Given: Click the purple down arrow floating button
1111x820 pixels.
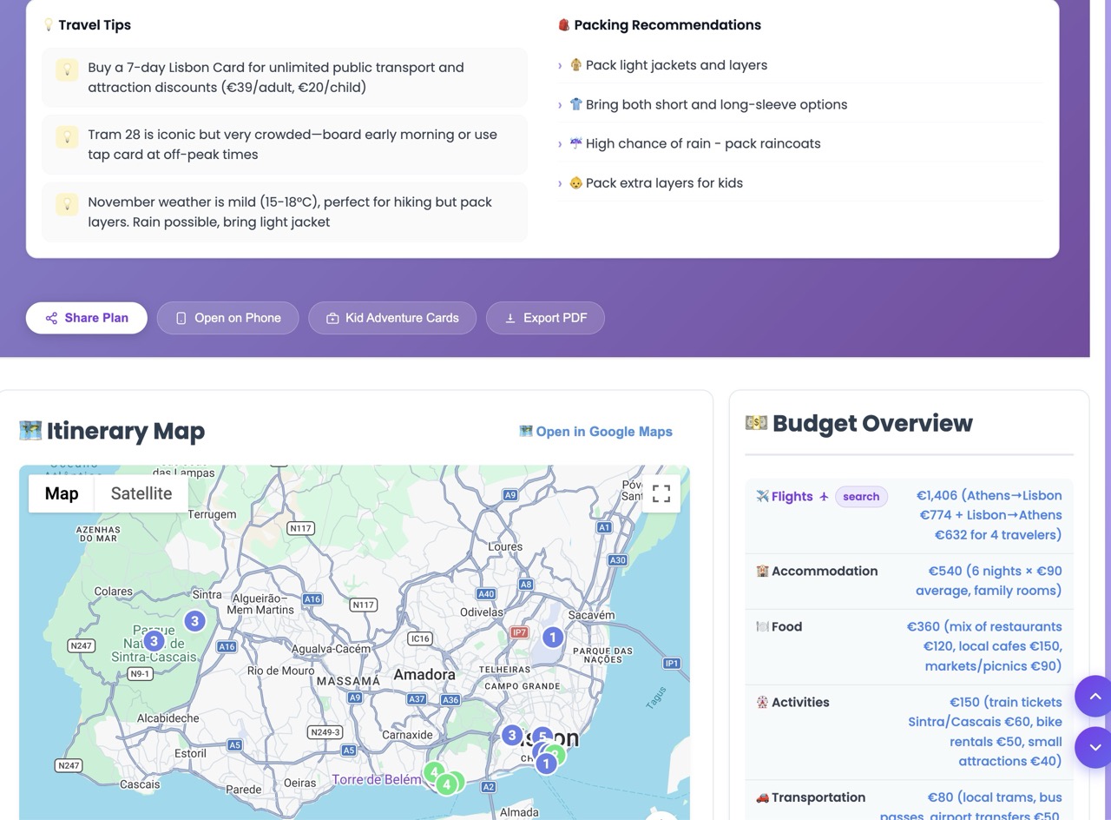Looking at the screenshot, I should (x=1095, y=747).
